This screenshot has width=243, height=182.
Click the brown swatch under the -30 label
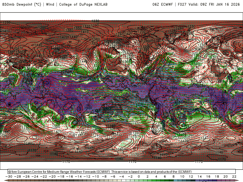pyautogui.click(x=11, y=181)
